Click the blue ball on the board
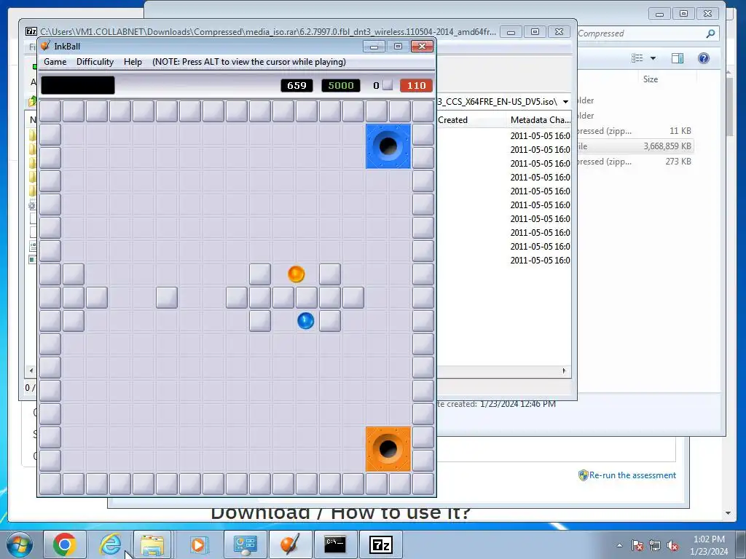 coord(305,321)
